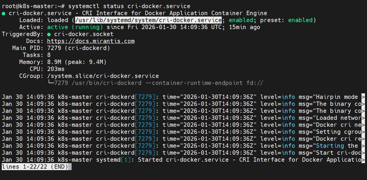The image size is (367, 180).
Task: Click the truncation marker after "Docker Applicatio"
Action: pos(363,160)
